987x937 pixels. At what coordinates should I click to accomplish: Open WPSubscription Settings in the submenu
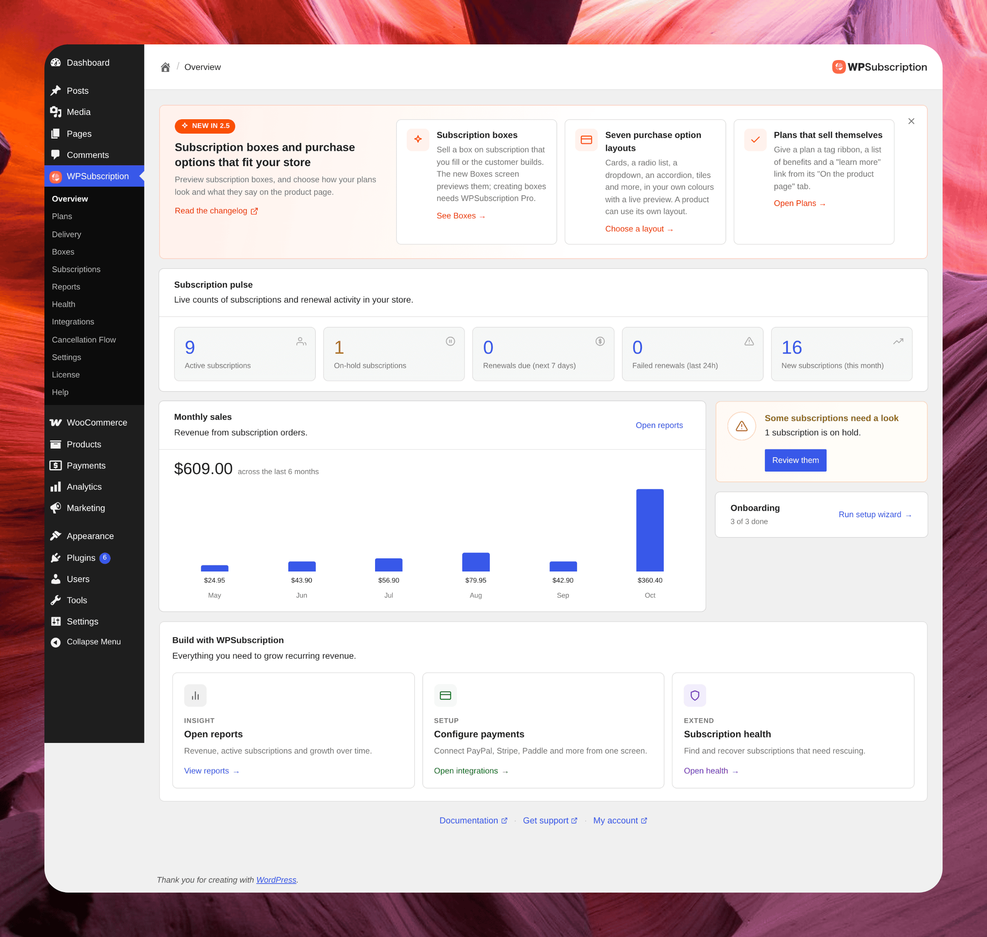tap(95, 357)
